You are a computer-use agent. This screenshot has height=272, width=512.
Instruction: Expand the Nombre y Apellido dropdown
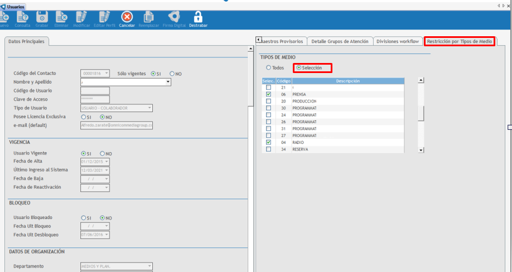pyautogui.click(x=168, y=82)
